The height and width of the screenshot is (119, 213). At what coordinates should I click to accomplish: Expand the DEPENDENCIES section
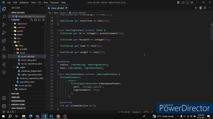point(27,101)
